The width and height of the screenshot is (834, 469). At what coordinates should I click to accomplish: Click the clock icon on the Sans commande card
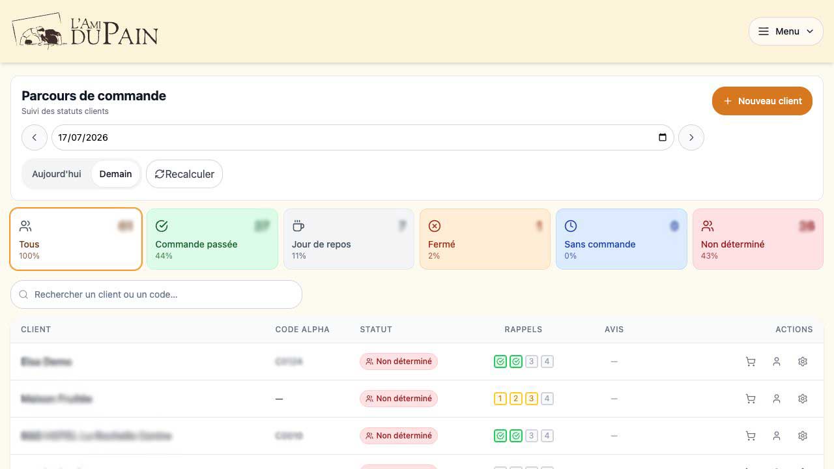(571, 226)
